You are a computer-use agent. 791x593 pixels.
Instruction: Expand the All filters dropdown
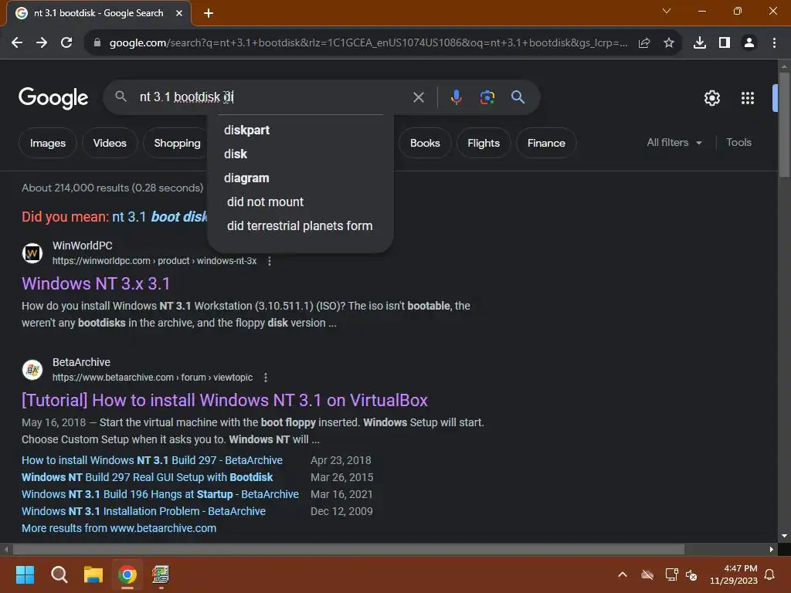pyautogui.click(x=674, y=143)
